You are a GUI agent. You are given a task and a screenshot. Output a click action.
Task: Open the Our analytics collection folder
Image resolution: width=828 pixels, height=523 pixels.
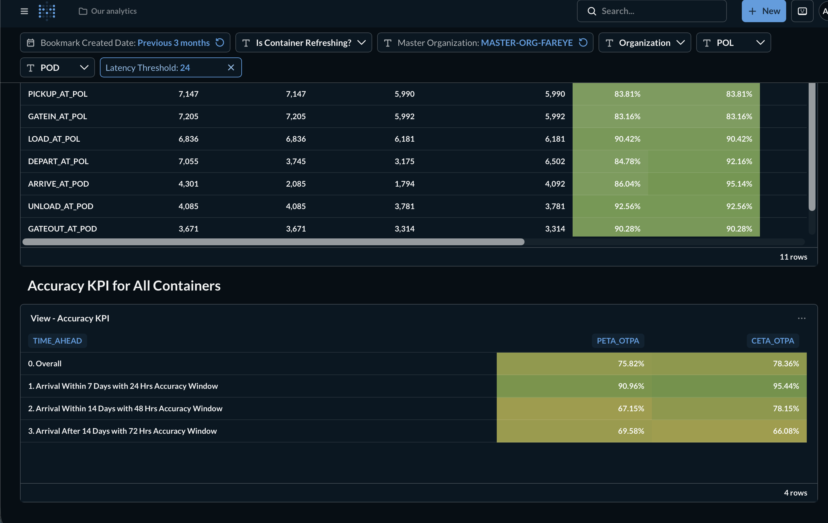click(108, 11)
